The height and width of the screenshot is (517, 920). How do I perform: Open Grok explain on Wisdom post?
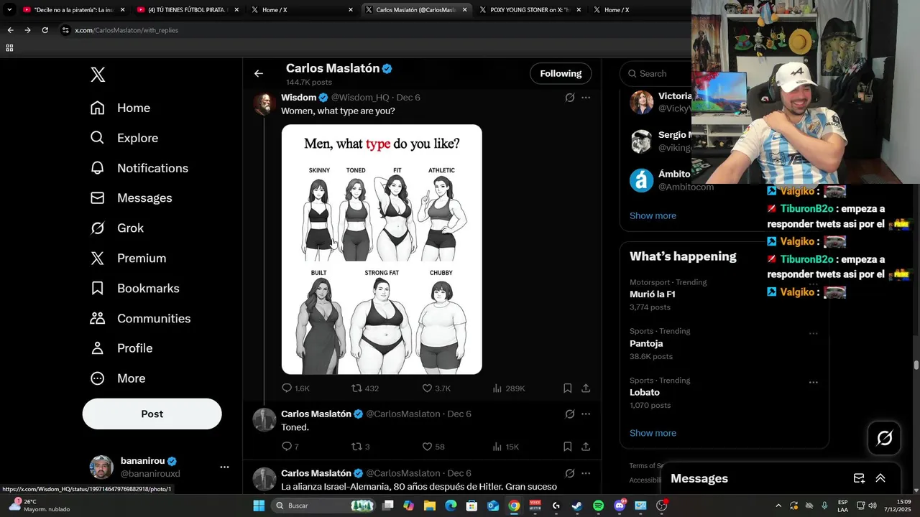(x=570, y=98)
